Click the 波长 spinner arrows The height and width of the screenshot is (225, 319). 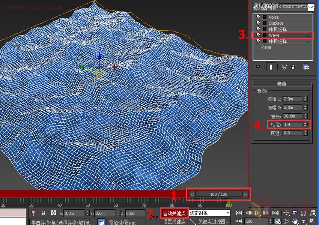(305, 116)
